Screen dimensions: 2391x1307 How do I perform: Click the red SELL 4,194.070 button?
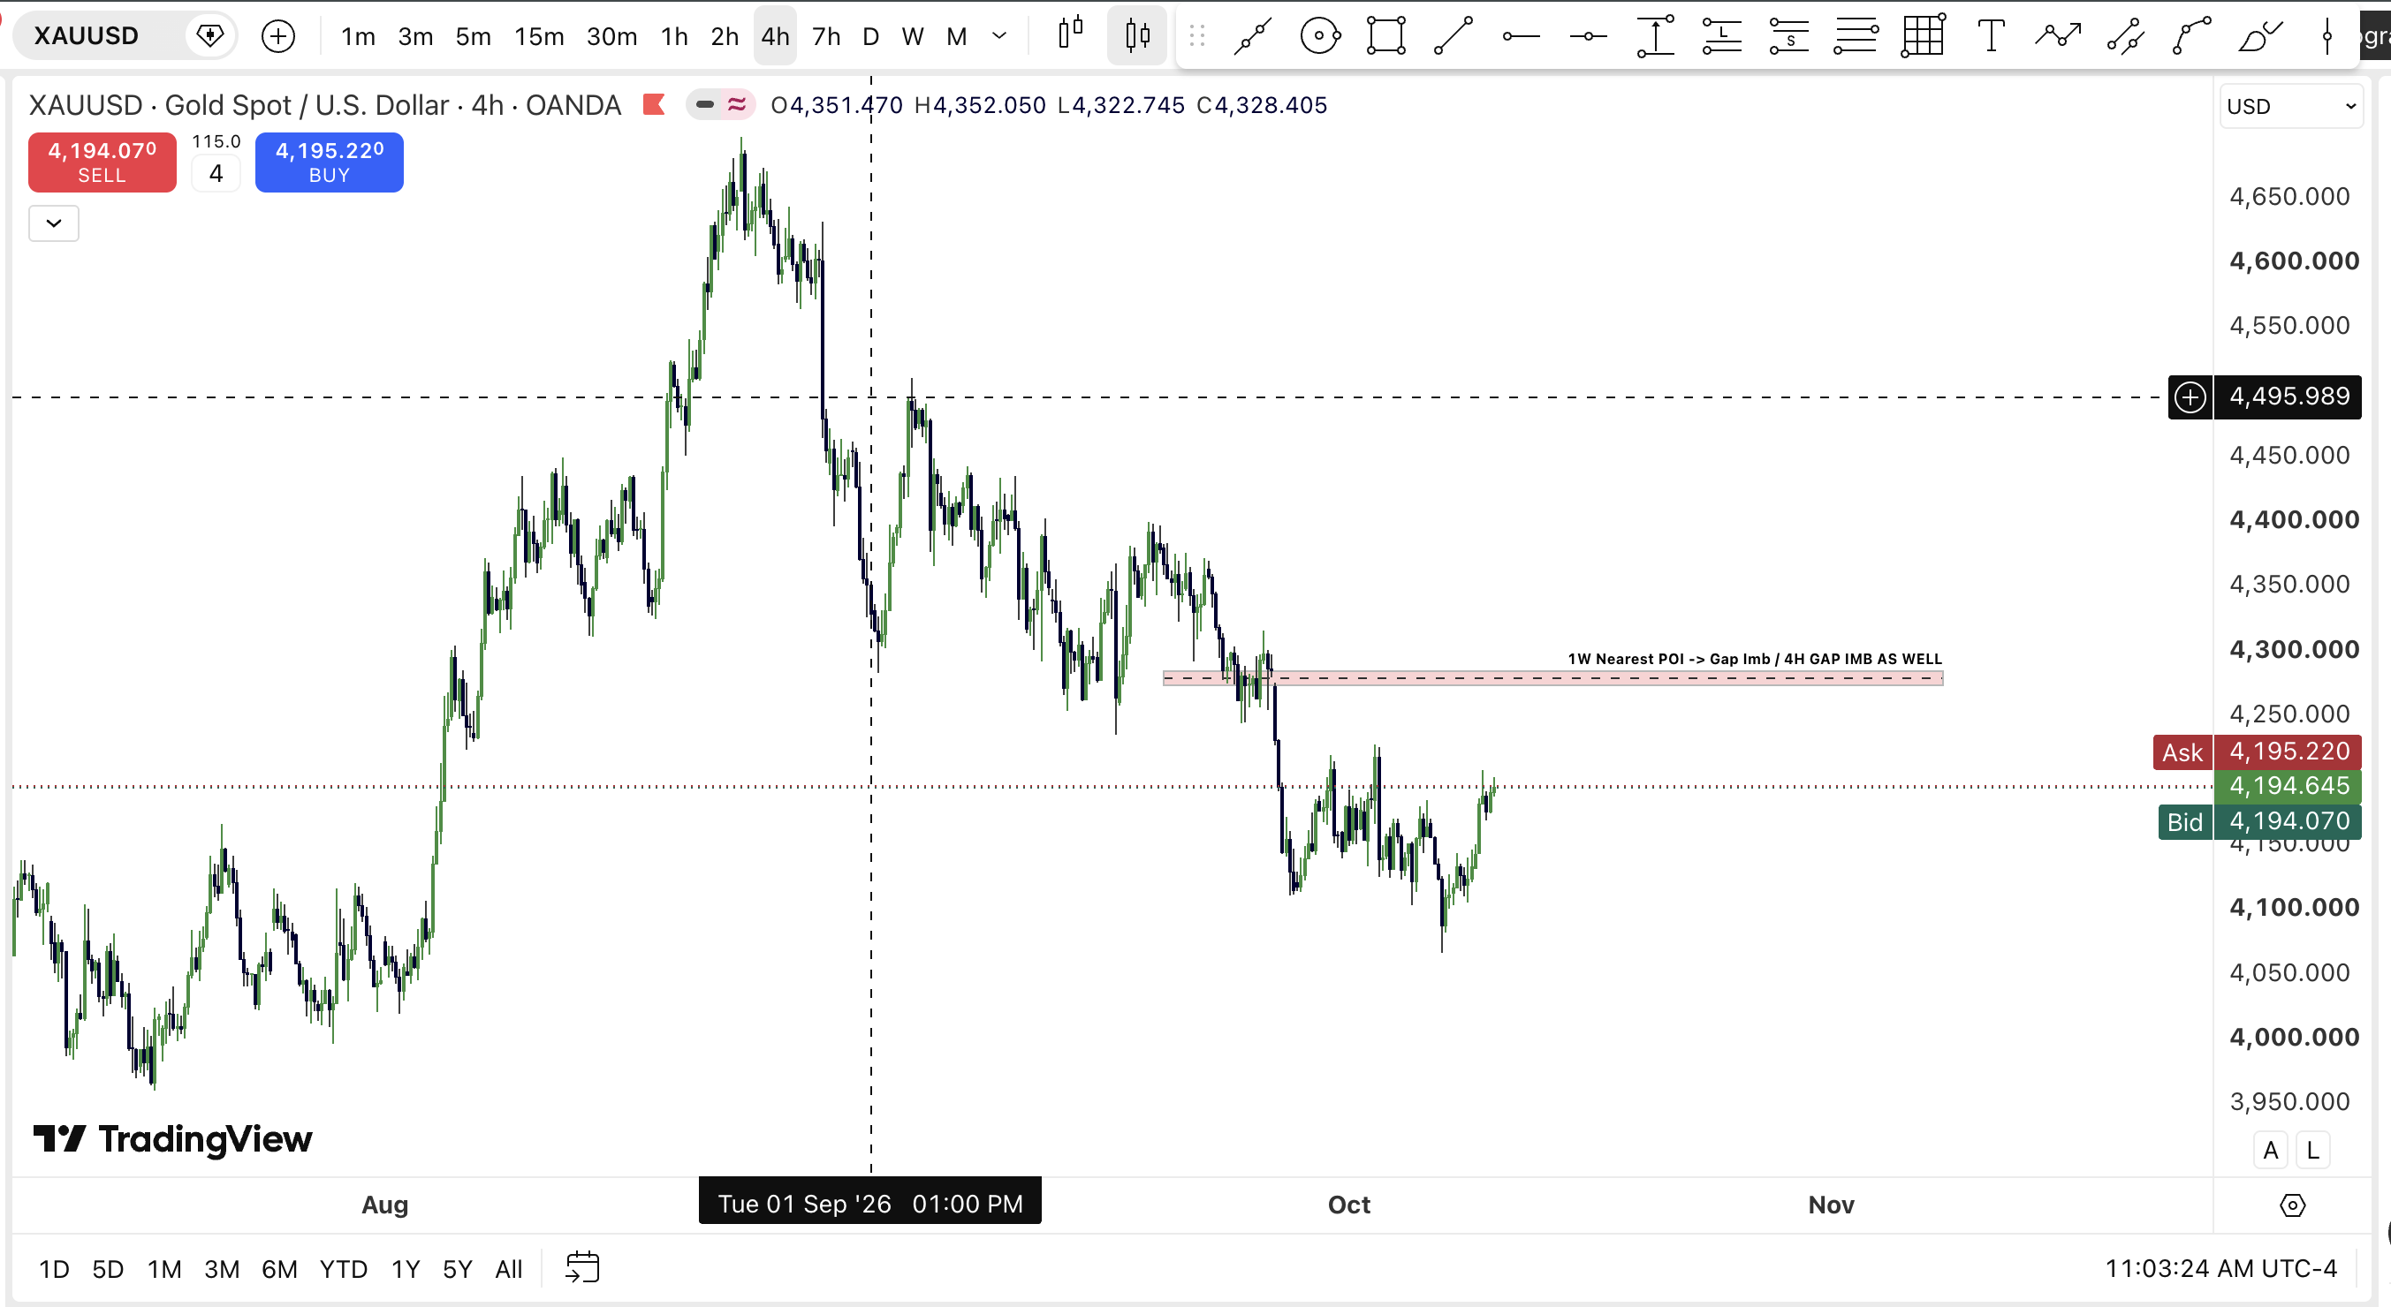click(x=102, y=162)
